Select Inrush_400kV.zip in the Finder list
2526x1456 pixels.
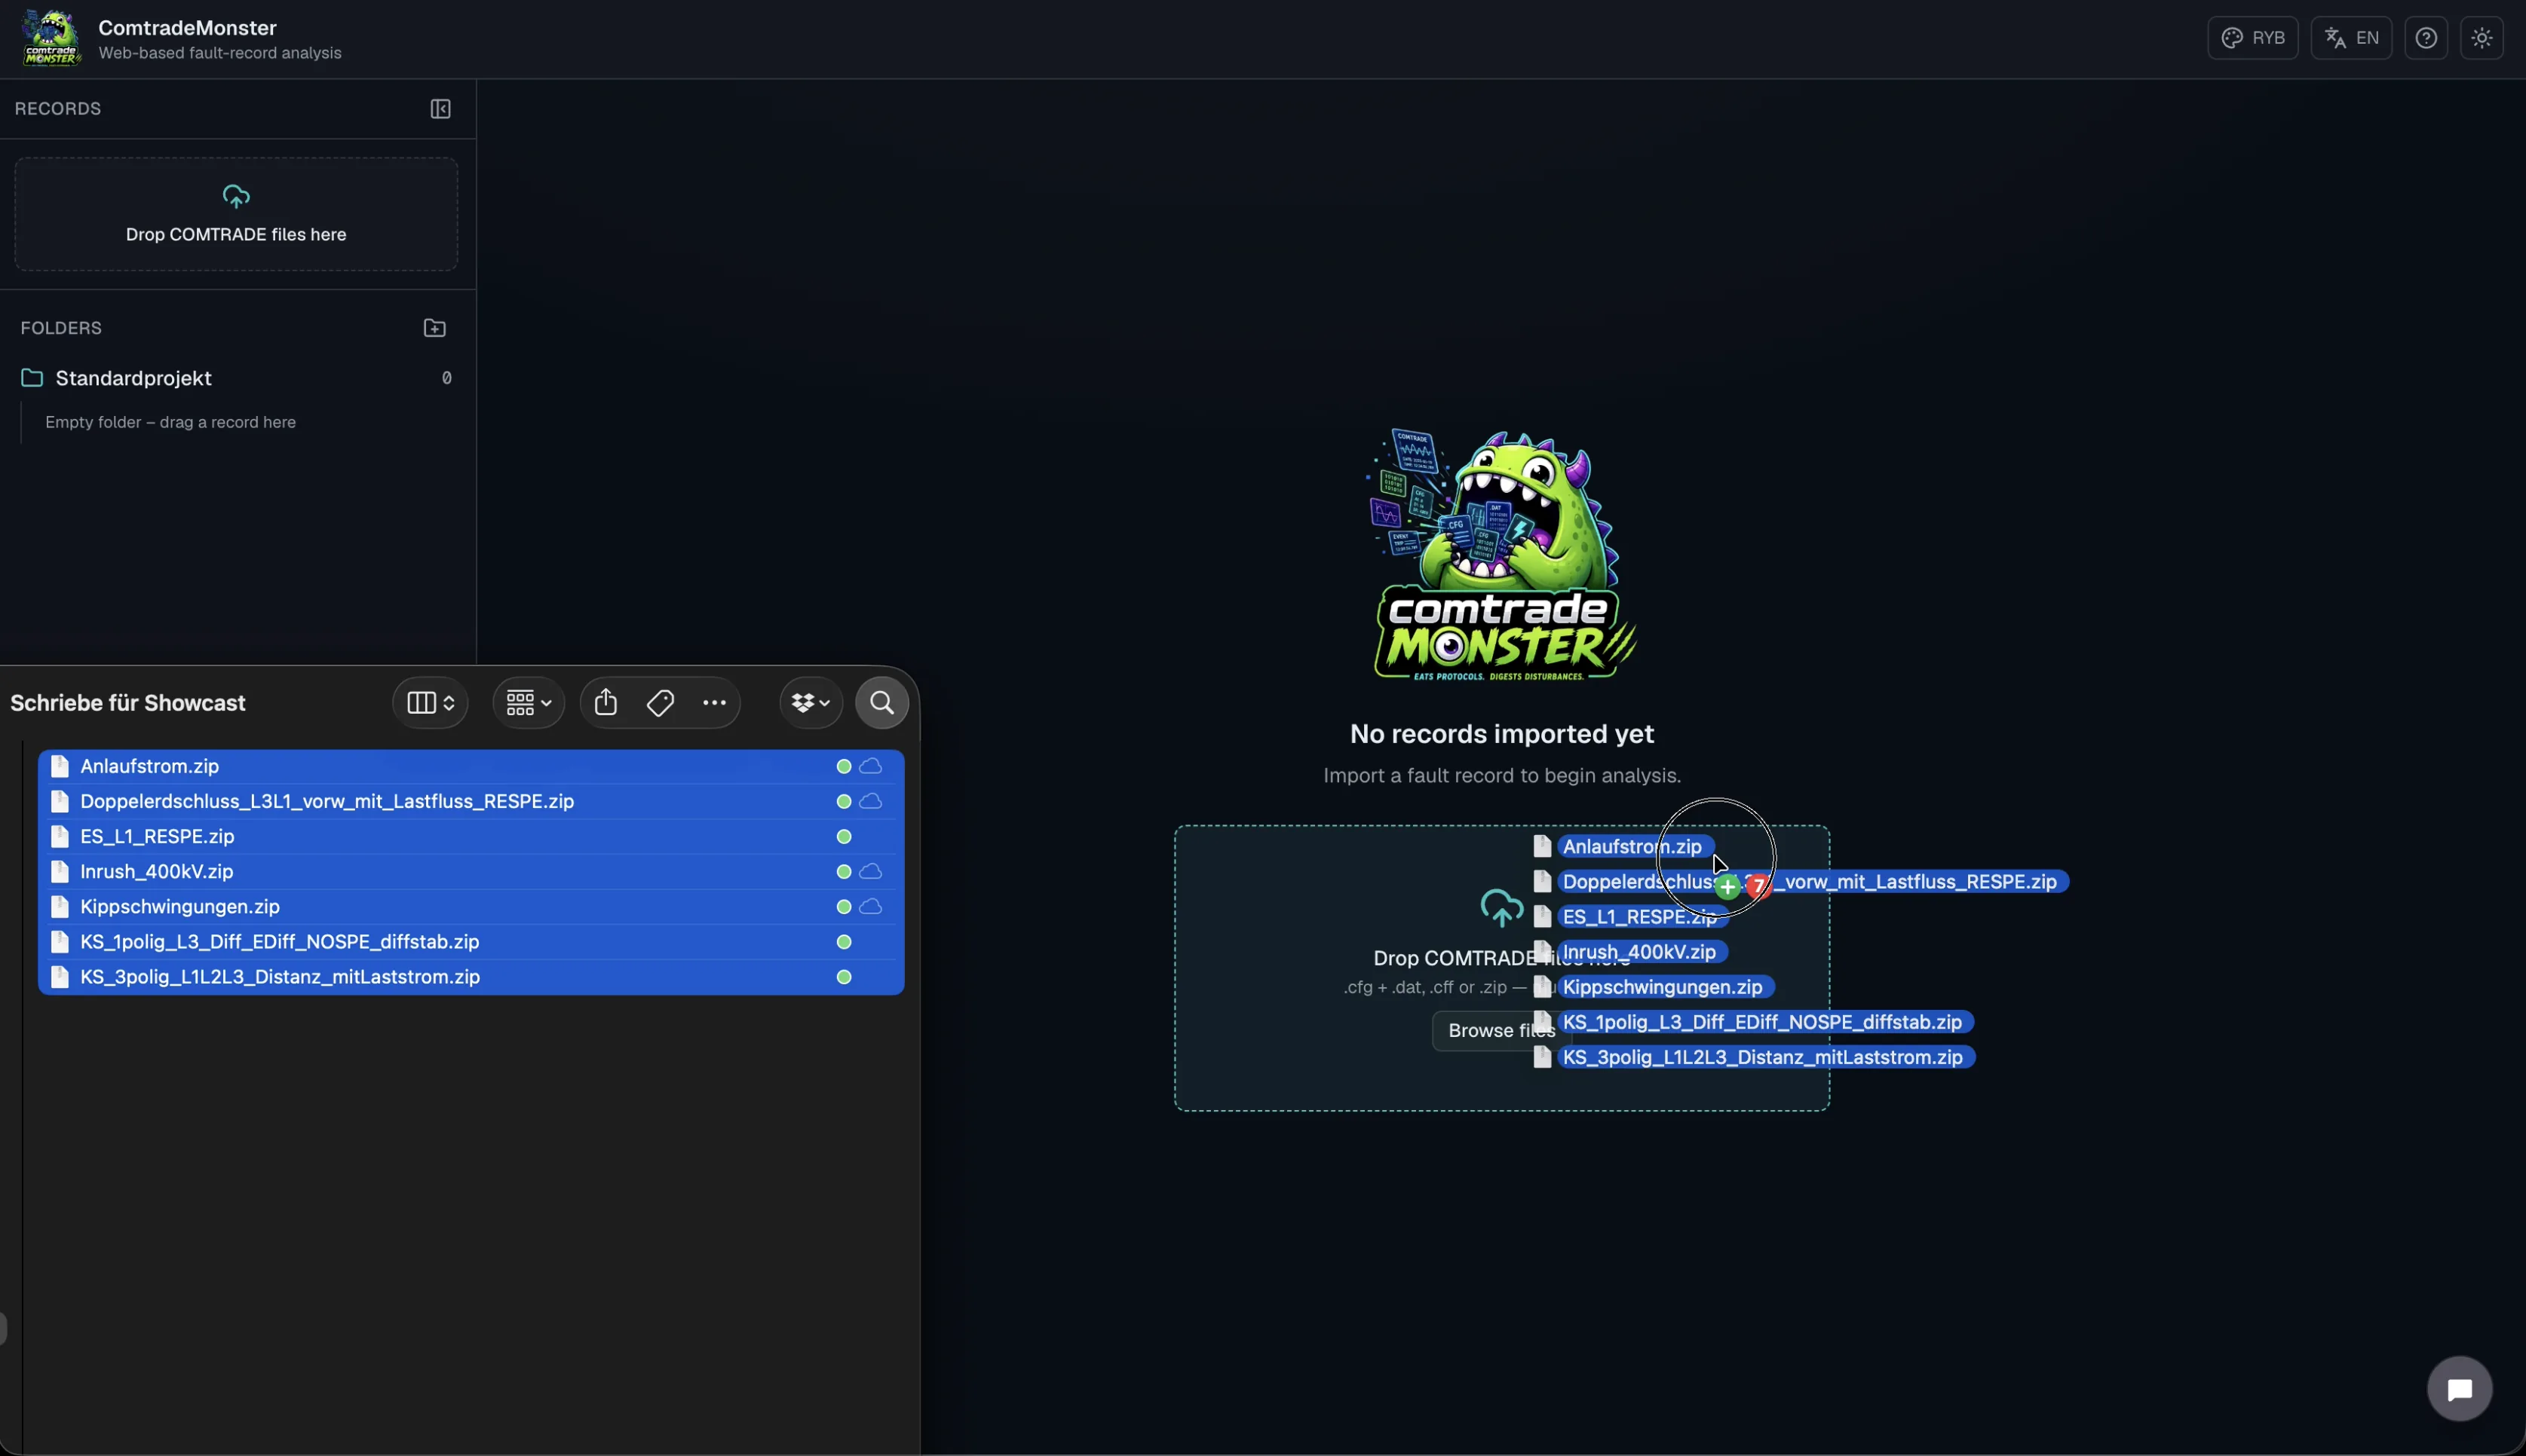coord(471,871)
